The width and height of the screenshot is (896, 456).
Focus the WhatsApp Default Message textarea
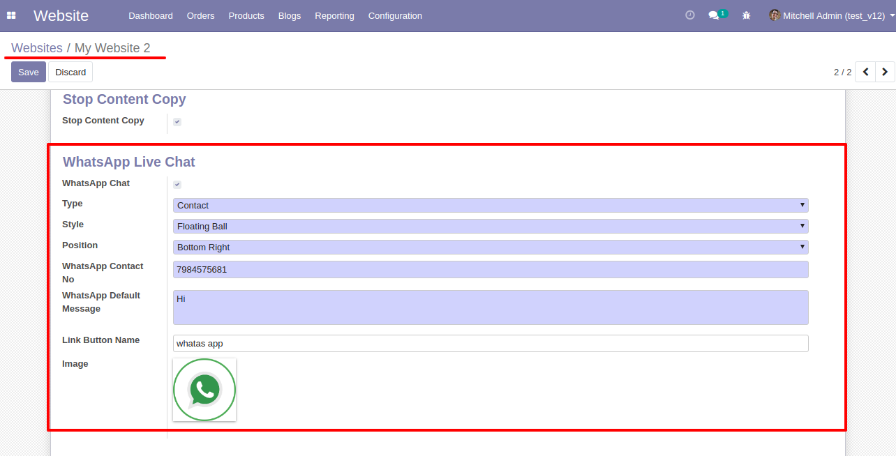pyautogui.click(x=491, y=307)
